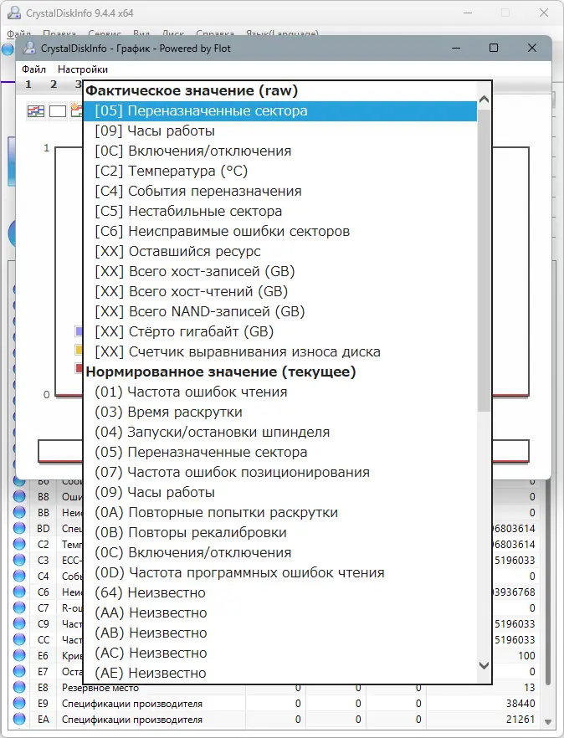Choose [XX] Всего хост-чтений (GB)
564x738 pixels.
coord(280,291)
